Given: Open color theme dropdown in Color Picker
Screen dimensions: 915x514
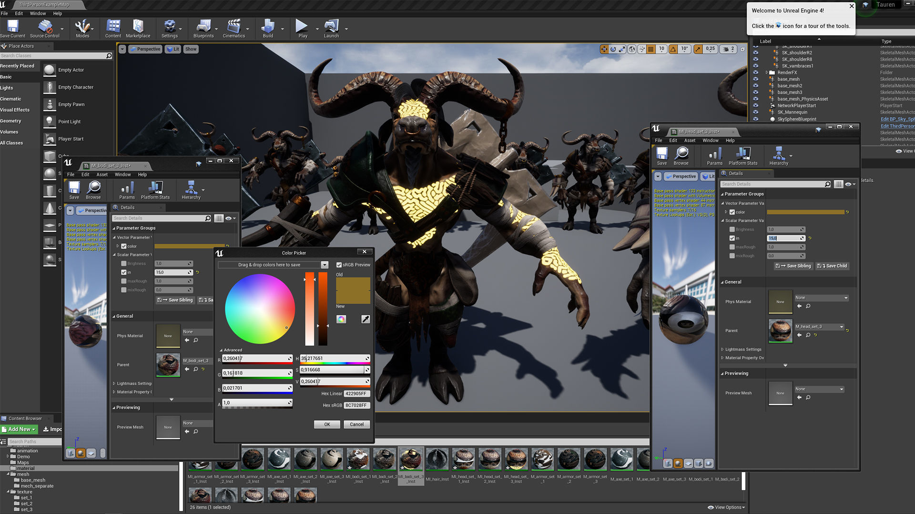Looking at the screenshot, I should [x=325, y=265].
